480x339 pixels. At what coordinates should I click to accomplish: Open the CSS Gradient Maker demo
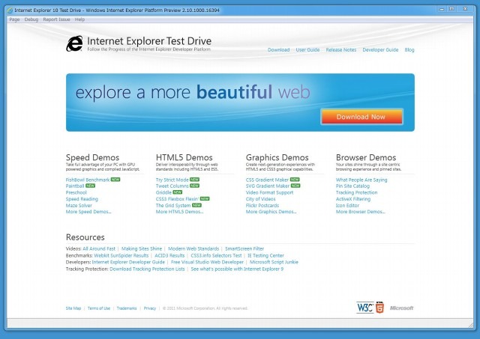point(267,180)
